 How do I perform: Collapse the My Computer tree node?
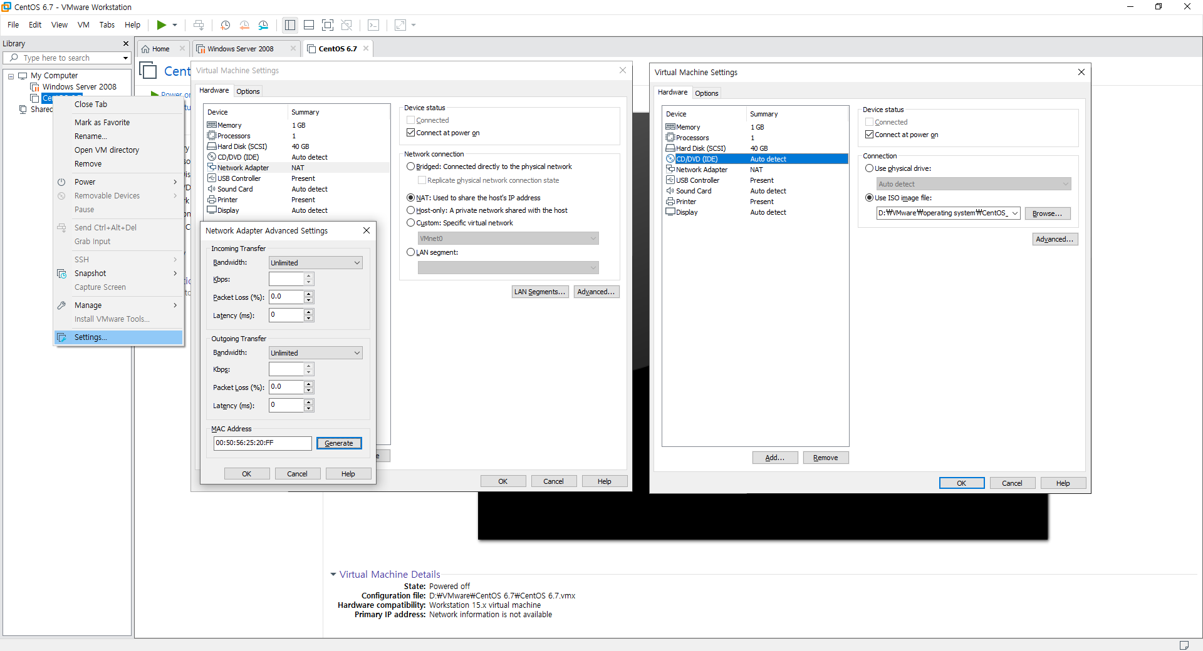(11, 76)
